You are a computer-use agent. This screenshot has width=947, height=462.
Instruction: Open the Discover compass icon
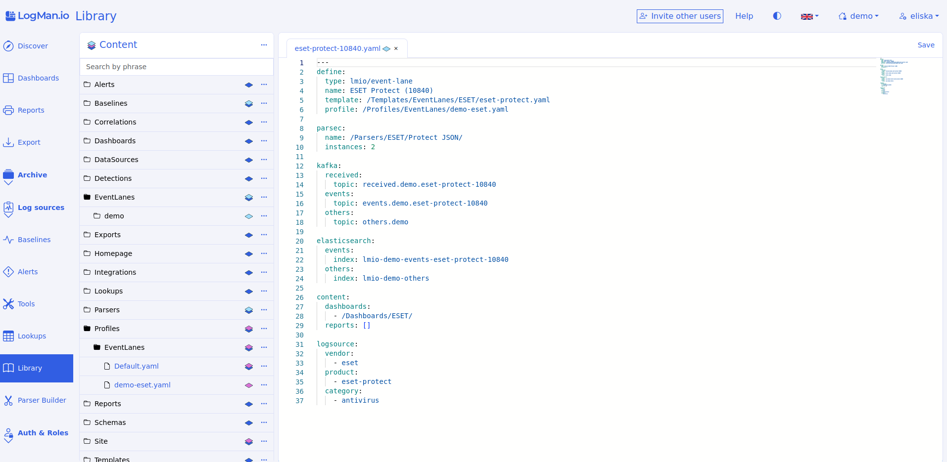[x=8, y=46]
